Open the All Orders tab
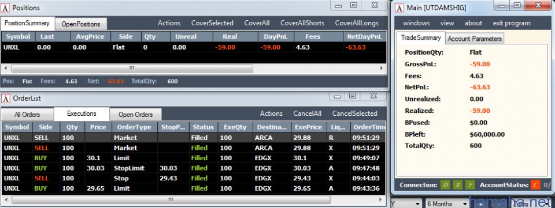The width and height of the screenshot is (555, 208). (x=27, y=115)
